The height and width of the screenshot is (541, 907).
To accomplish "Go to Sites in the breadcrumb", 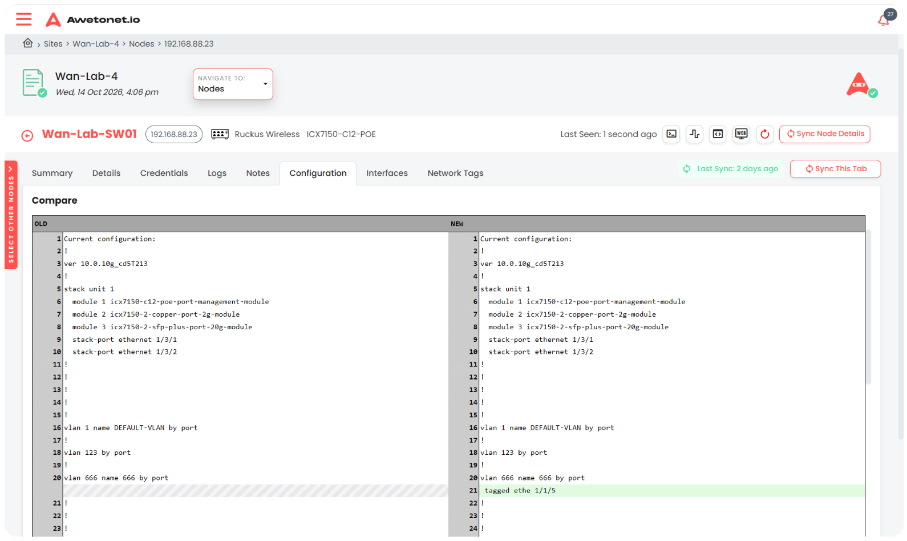I will 53,44.
